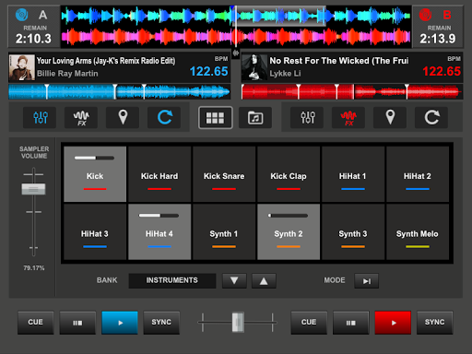This screenshot has height=354, width=472.
Task: Click the crossfader handle
Action: pos(238,323)
